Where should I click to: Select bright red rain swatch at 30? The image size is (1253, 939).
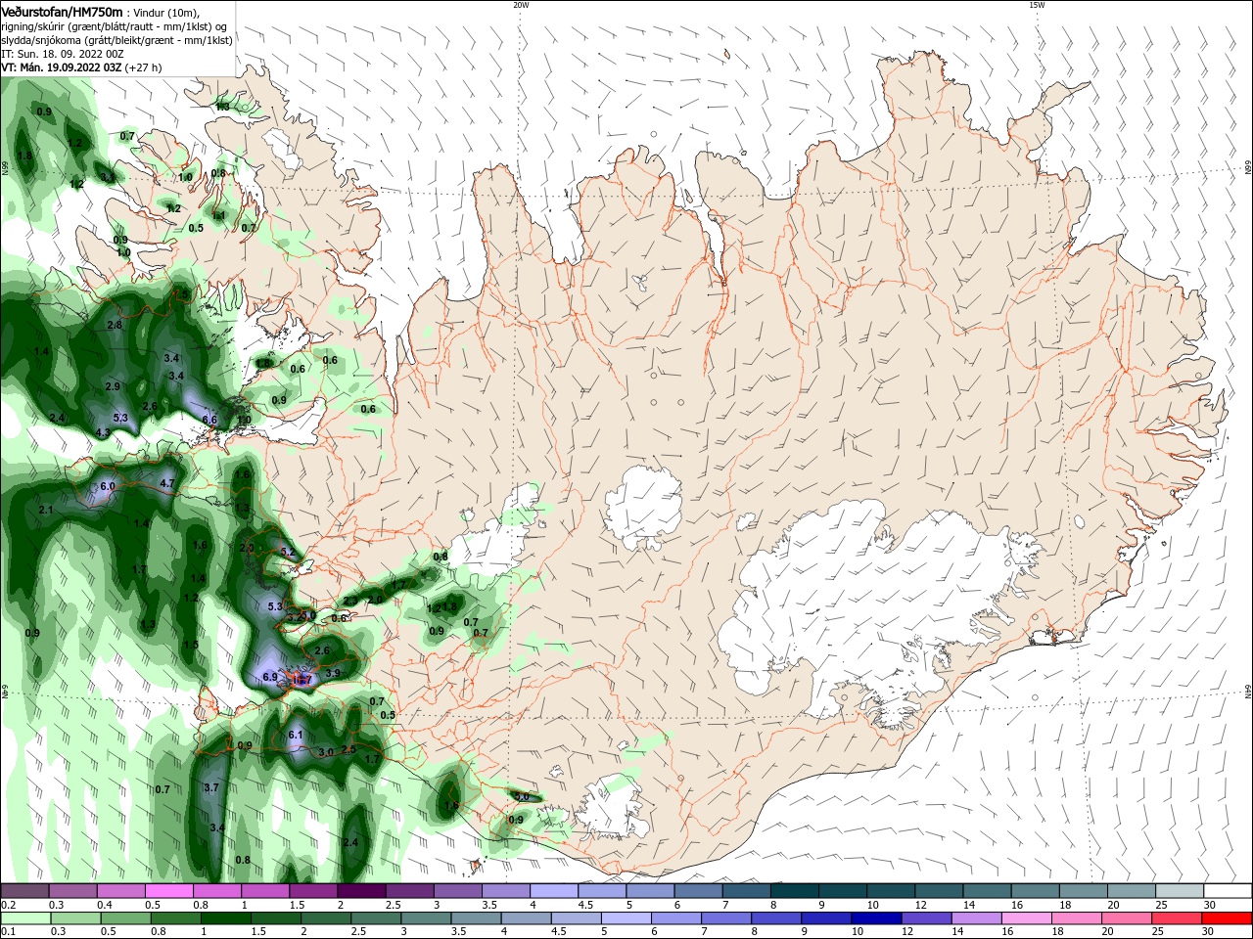1227,918
